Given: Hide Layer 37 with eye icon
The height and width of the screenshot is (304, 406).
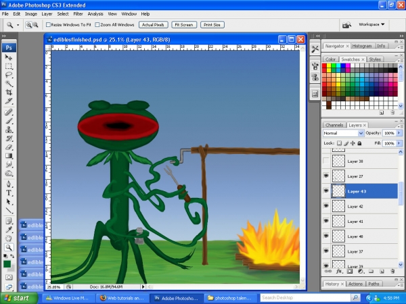Looking at the screenshot, I should 326,251.
